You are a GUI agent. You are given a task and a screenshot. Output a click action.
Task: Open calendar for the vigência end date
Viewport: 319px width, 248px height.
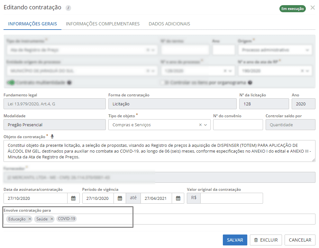pos(178,198)
